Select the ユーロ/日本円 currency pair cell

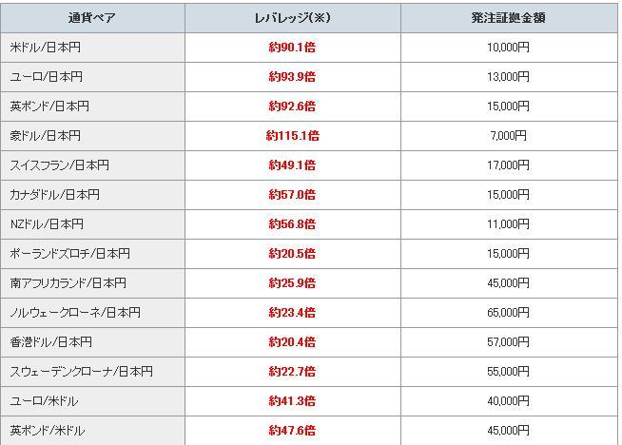tap(46, 77)
